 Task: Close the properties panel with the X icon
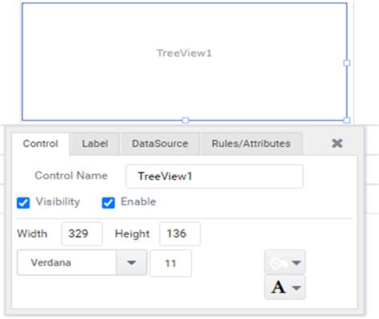pyautogui.click(x=337, y=143)
